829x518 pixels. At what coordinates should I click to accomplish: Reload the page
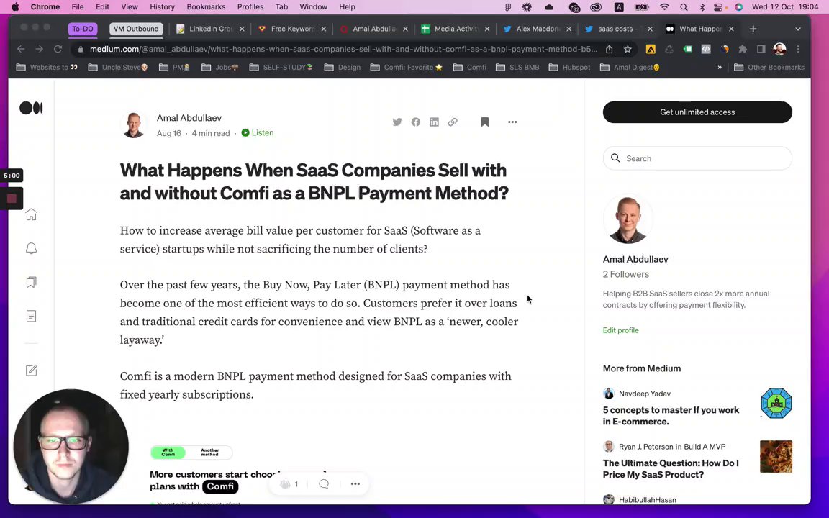58,49
